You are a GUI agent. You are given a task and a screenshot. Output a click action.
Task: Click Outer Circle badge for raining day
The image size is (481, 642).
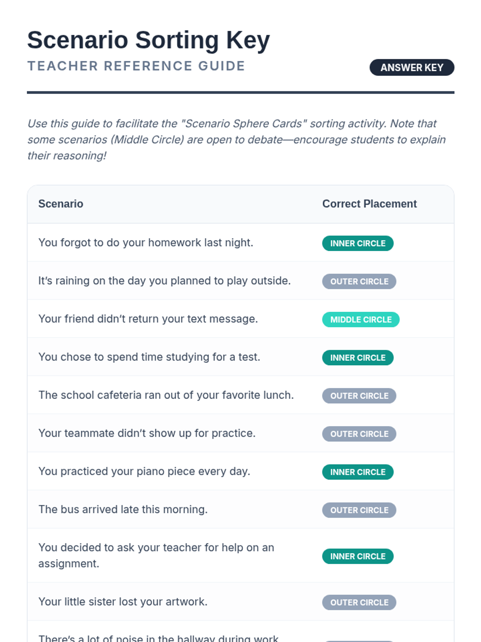click(x=359, y=281)
